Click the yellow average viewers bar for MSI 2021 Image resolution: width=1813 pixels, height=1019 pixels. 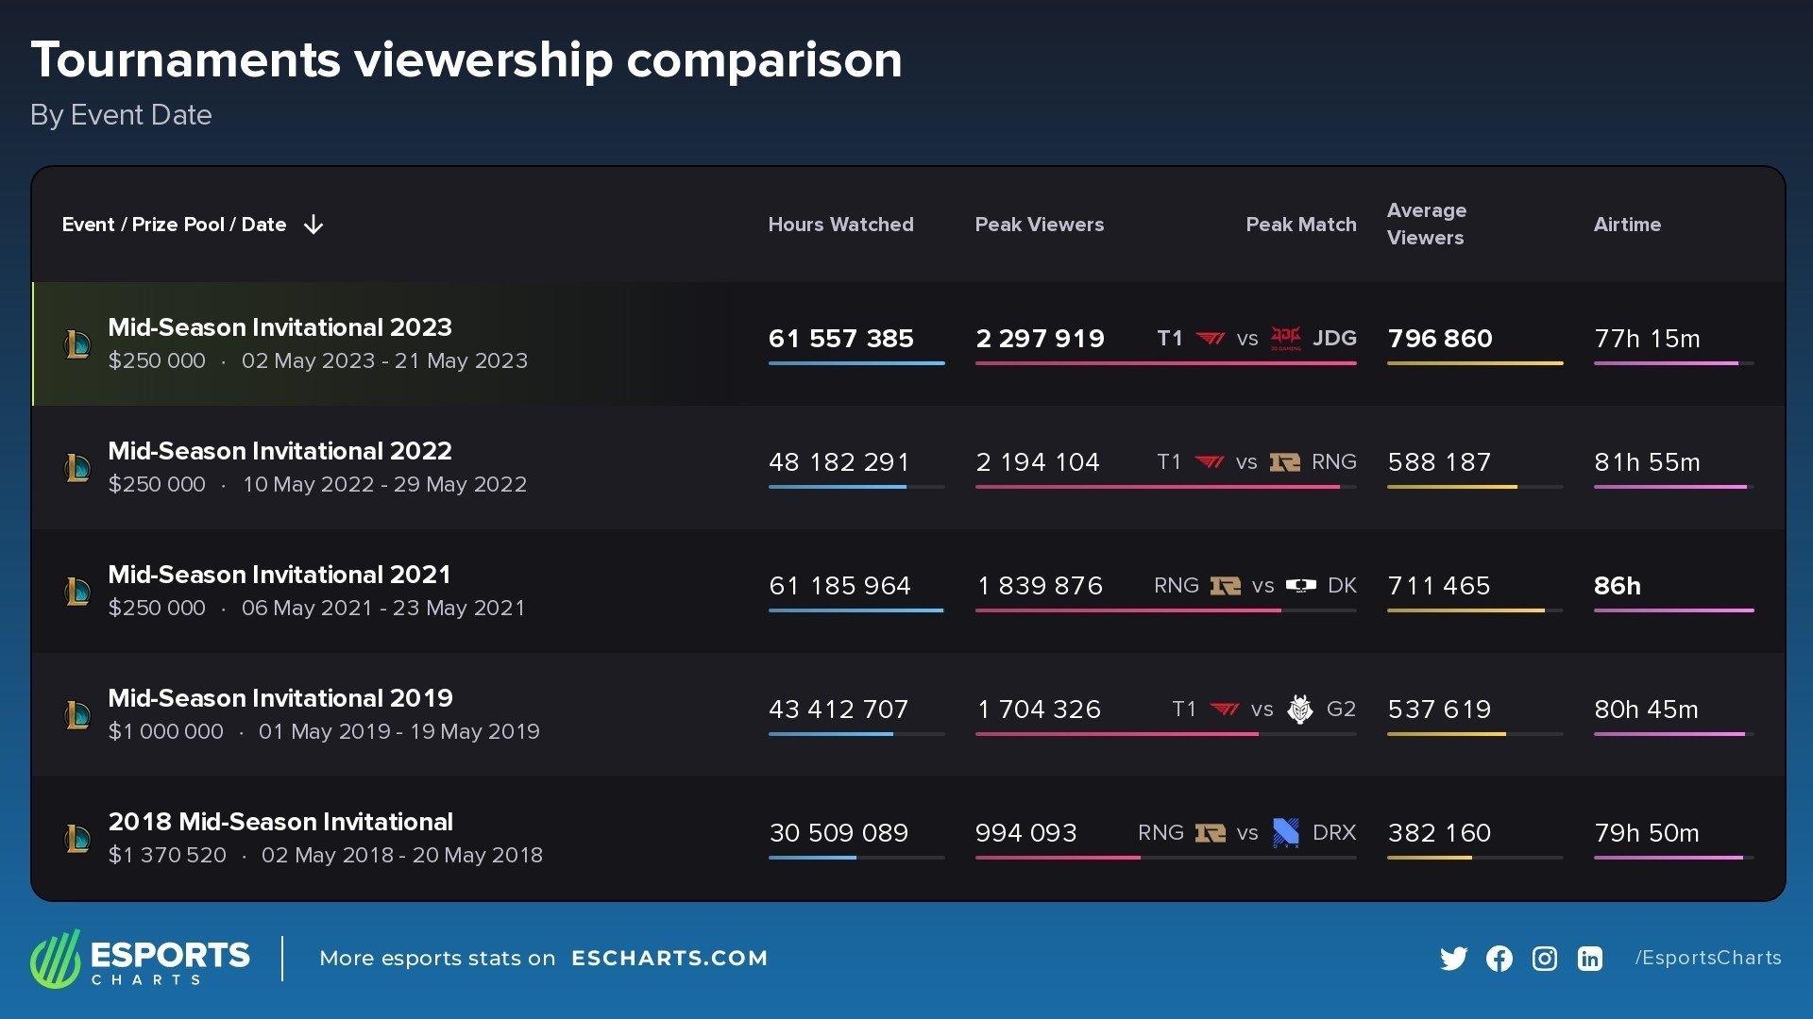pyautogui.click(x=1466, y=610)
